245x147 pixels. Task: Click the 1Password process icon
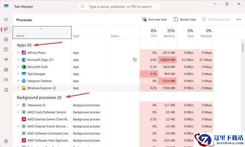tap(24, 105)
